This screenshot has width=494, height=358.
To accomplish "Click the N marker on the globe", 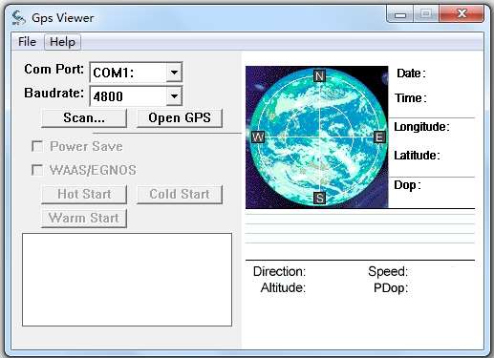I will (x=319, y=76).
